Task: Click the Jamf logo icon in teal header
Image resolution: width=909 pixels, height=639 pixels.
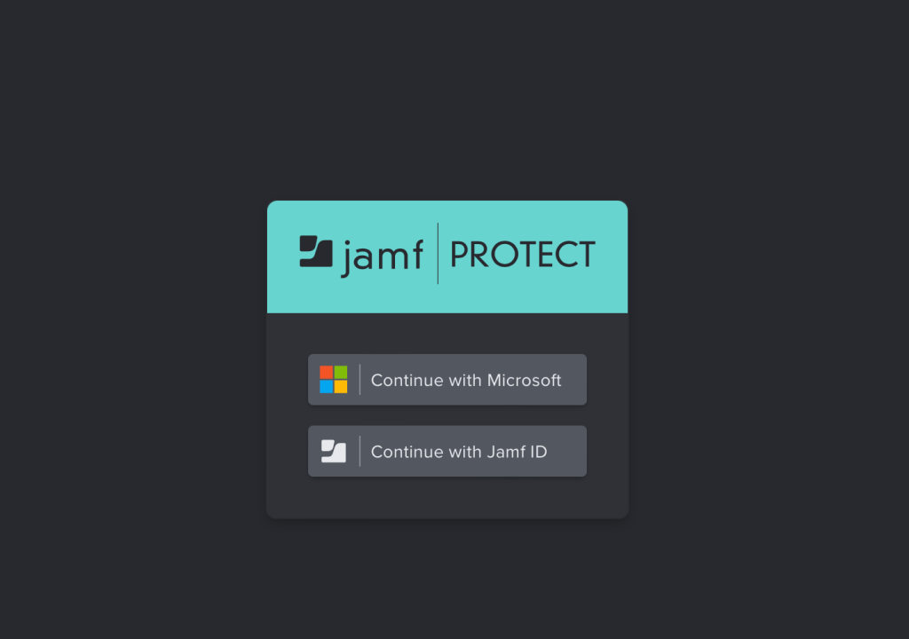Action: (x=316, y=252)
